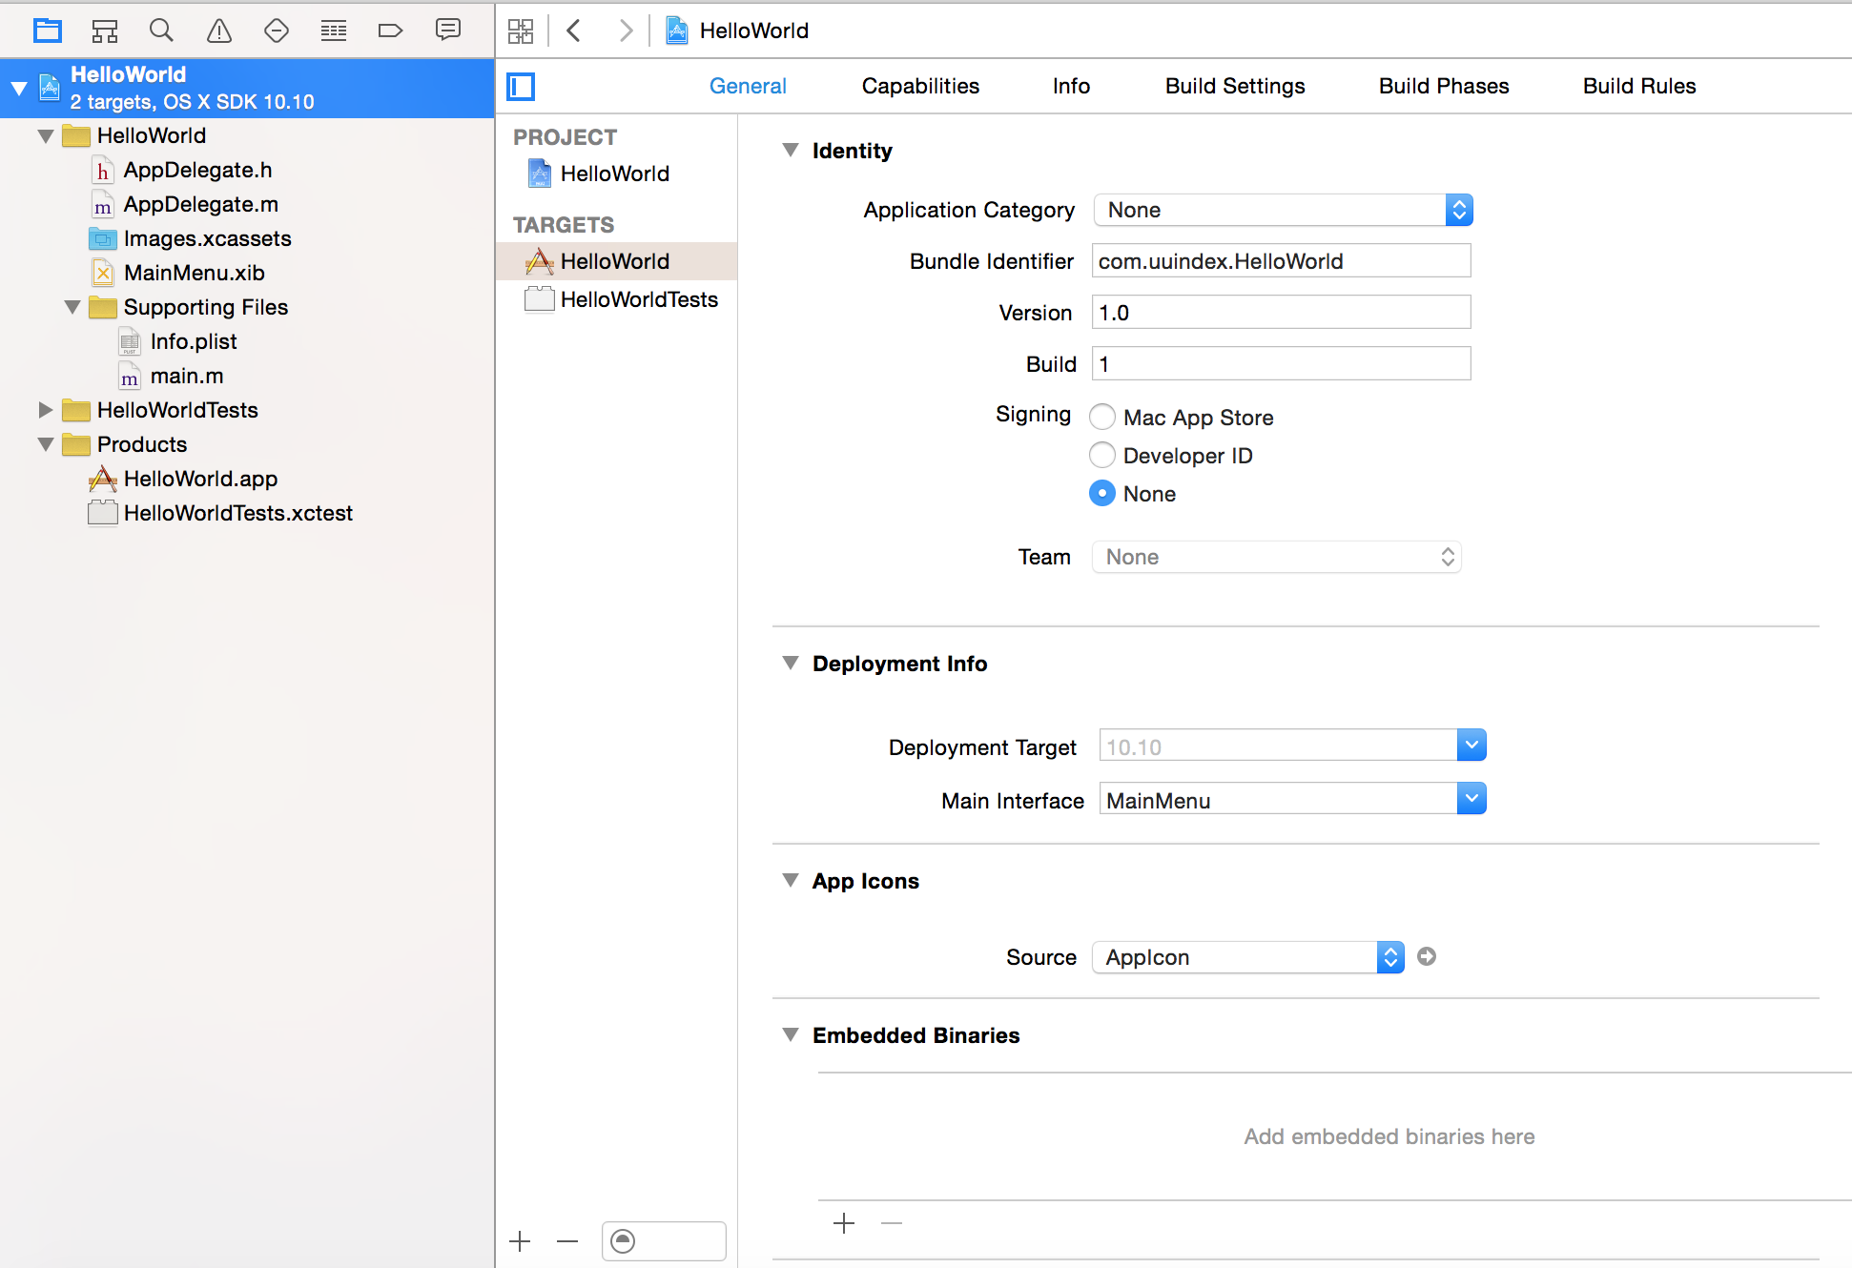The image size is (1852, 1268).
Task: Add an embedded binary with plus button
Action: click(844, 1223)
